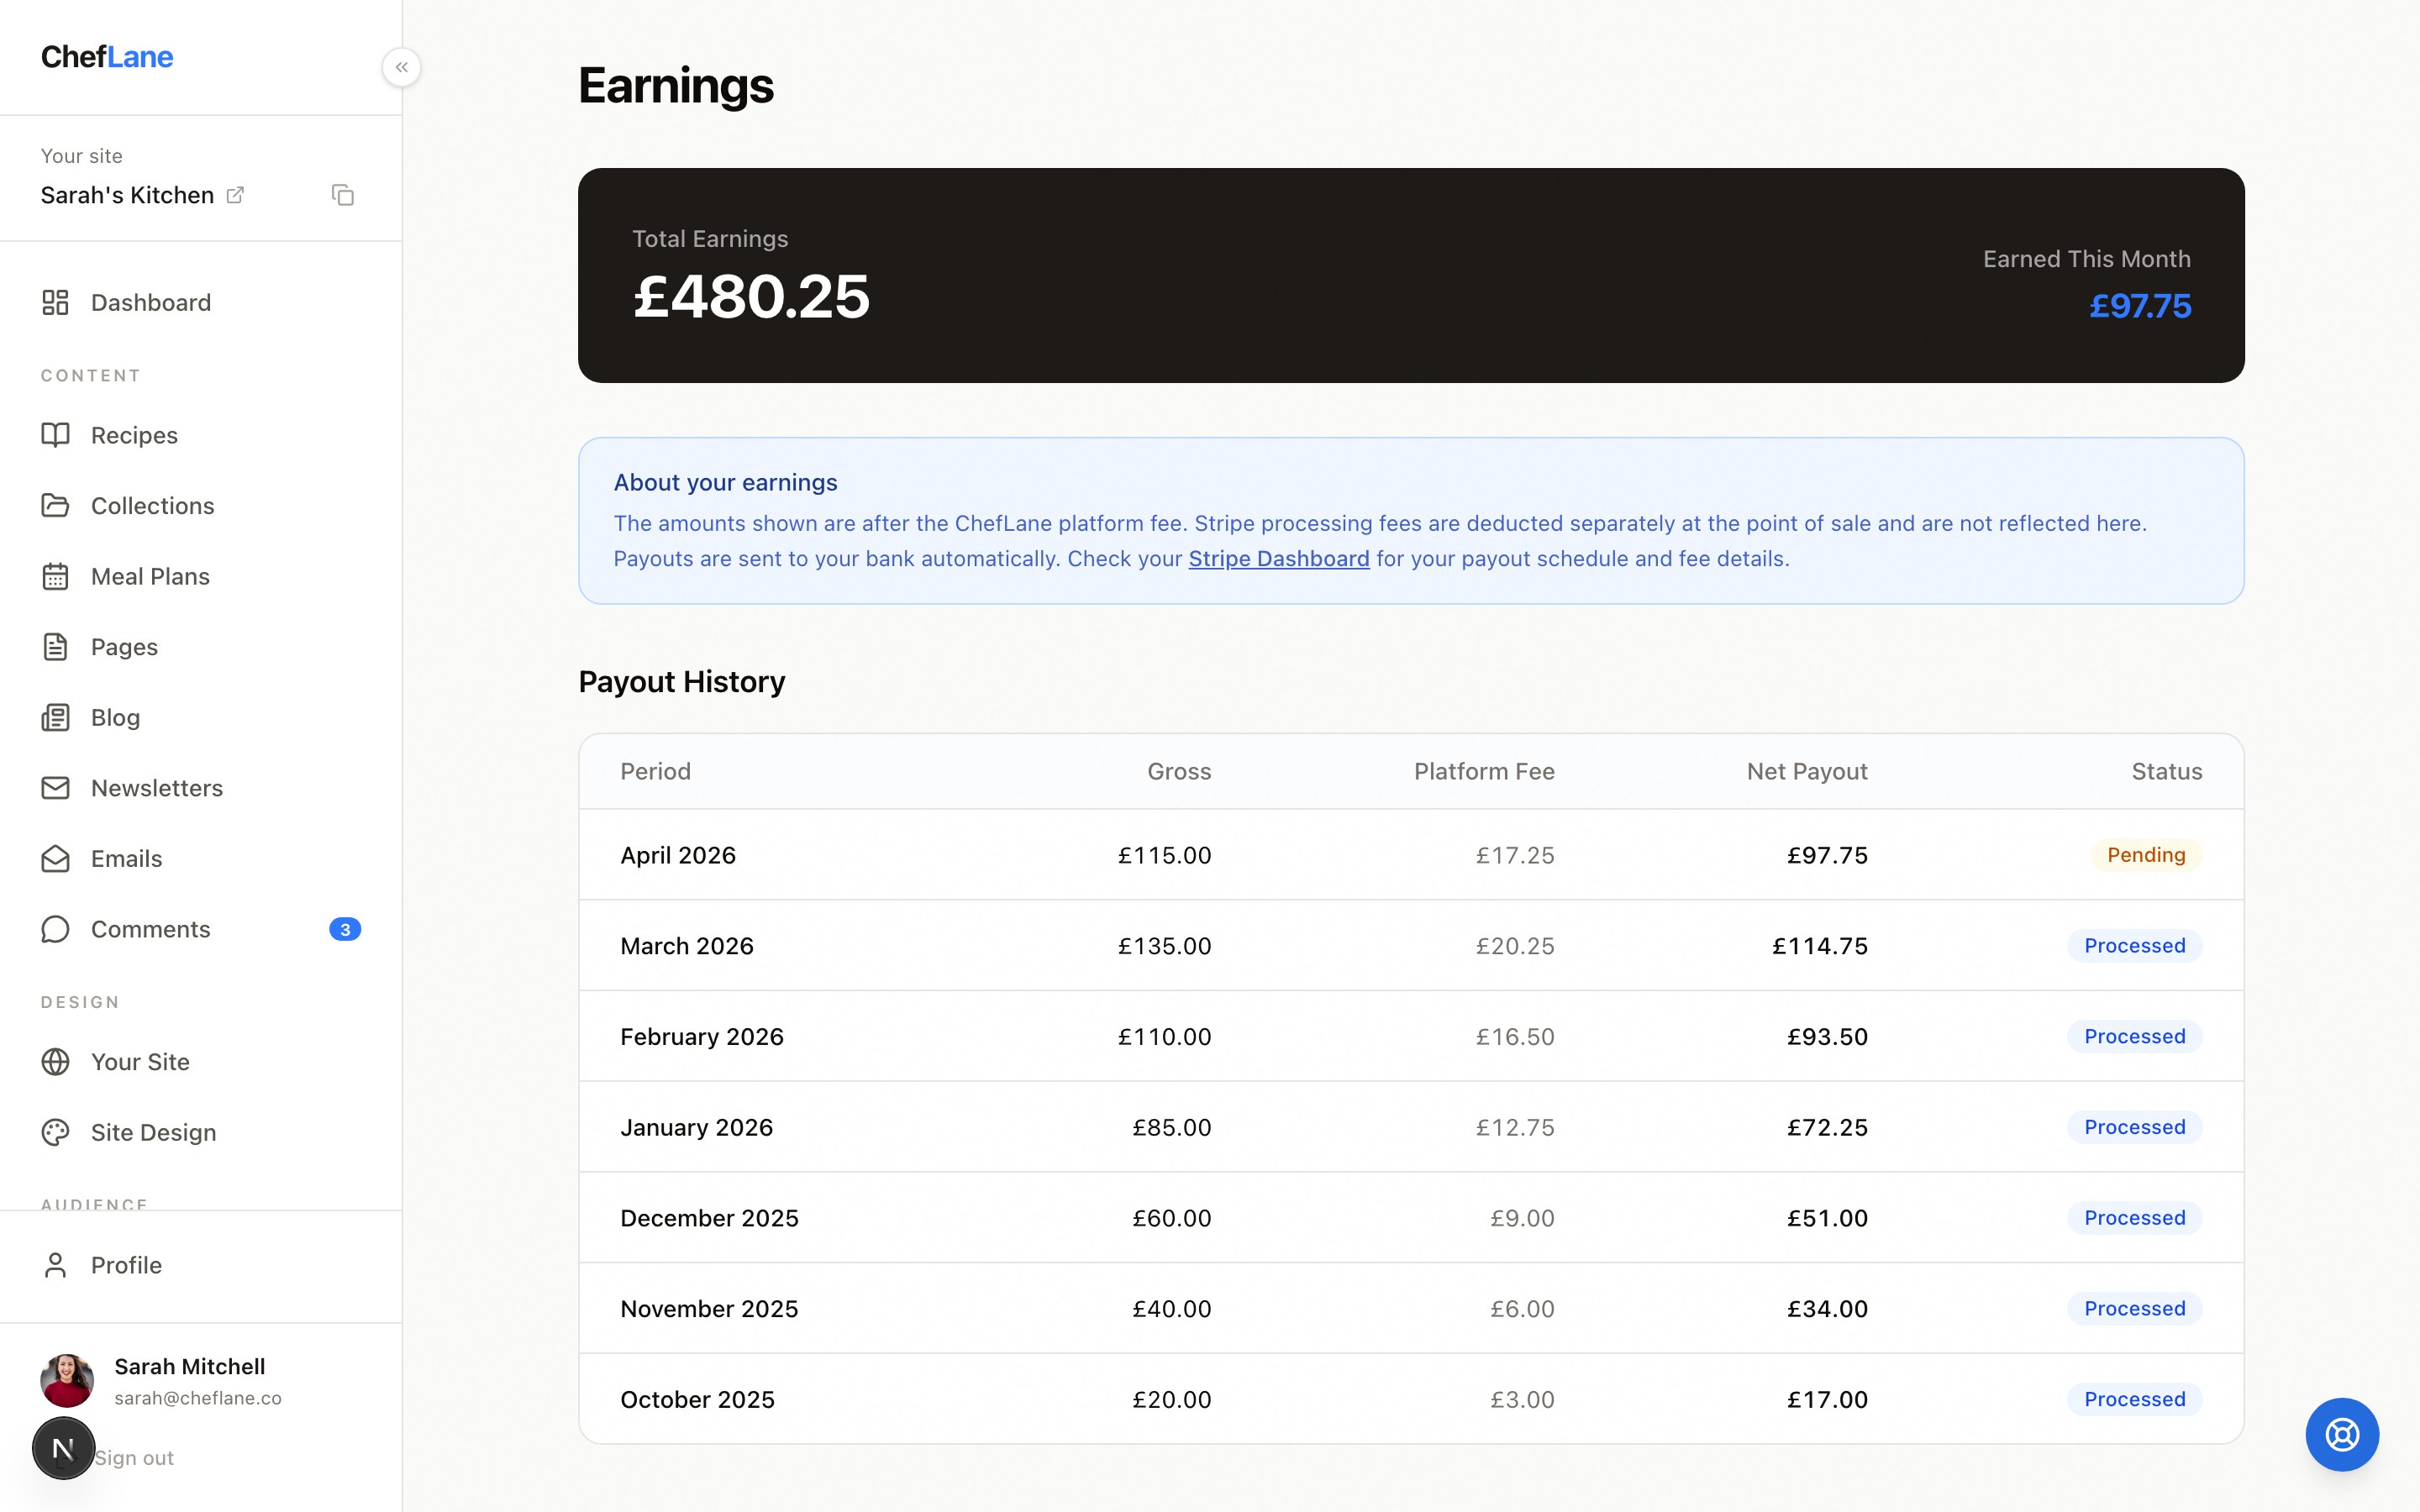The height and width of the screenshot is (1512, 2420).
Task: Collapse the sidebar with the double-chevron button
Action: coord(401,68)
